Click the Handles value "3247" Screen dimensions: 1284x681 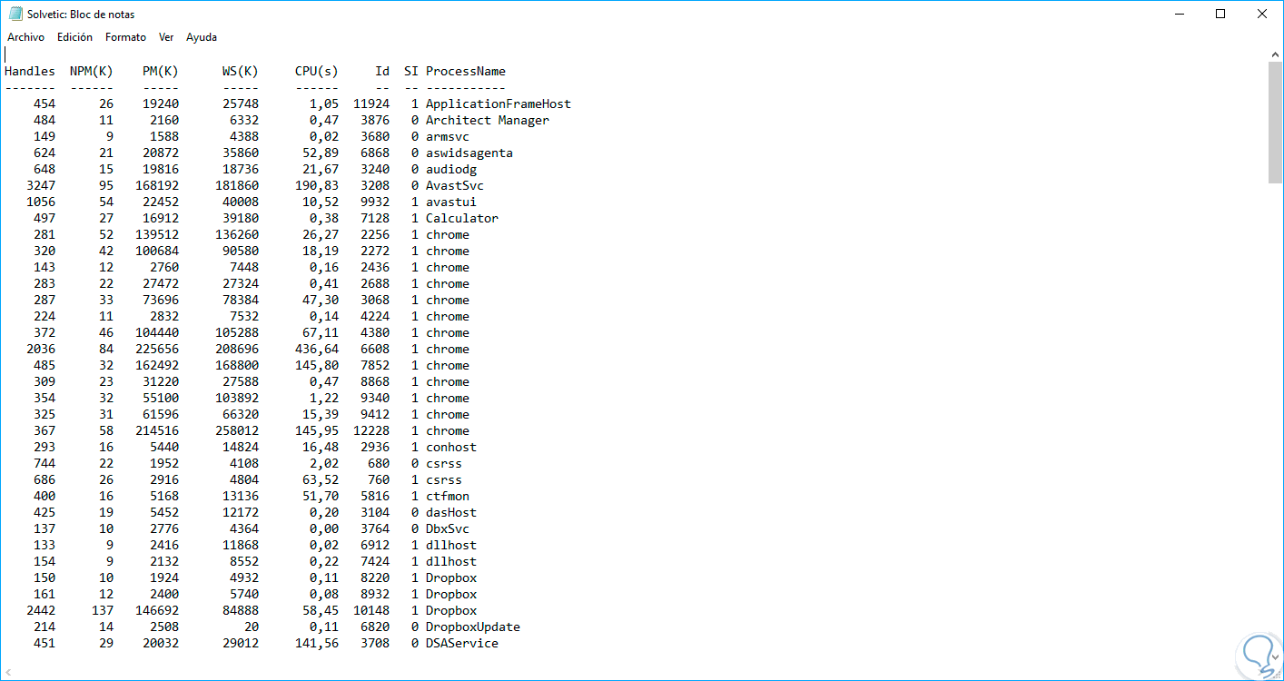pos(41,185)
